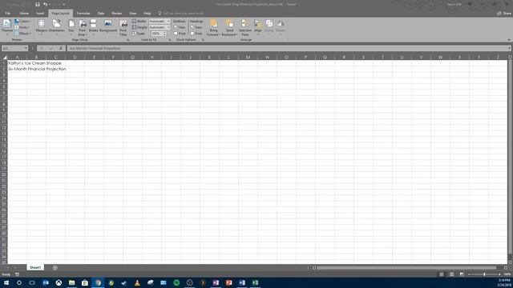This screenshot has width=513, height=288.
Task: Open the Align objects menu
Action: pyautogui.click(x=258, y=27)
